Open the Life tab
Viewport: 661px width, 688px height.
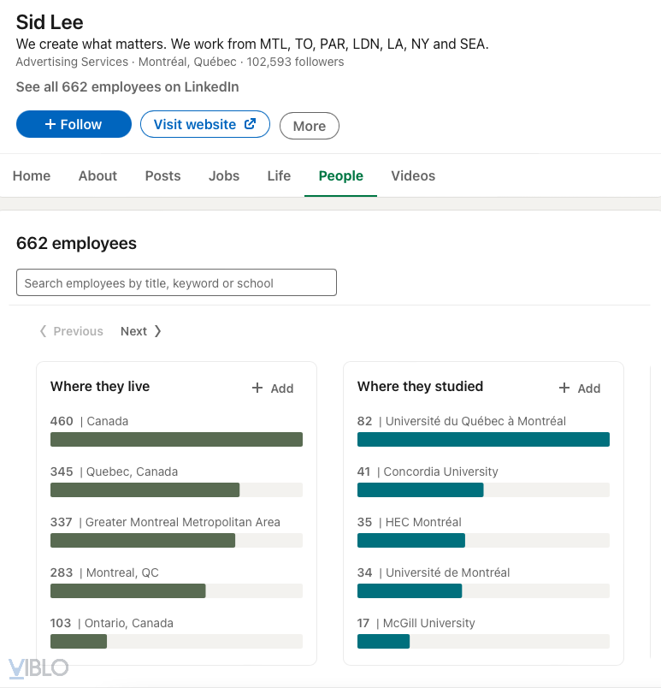click(x=279, y=175)
